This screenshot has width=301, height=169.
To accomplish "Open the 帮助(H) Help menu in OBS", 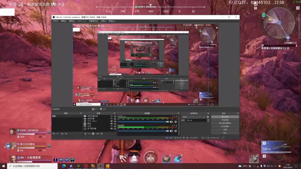I will tap(111, 21).
